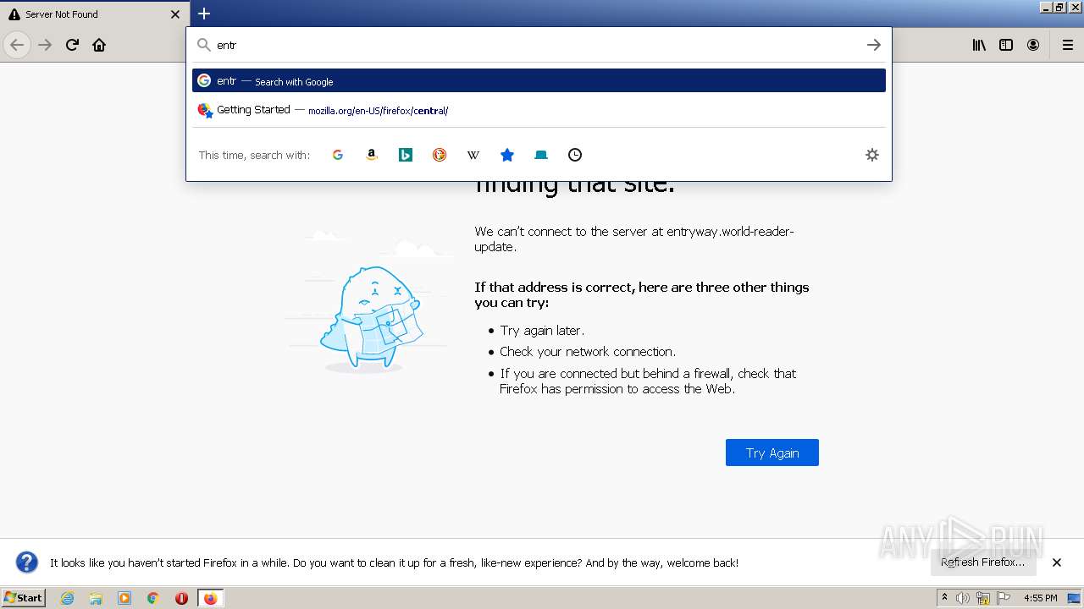Open a new tab

[x=204, y=14]
